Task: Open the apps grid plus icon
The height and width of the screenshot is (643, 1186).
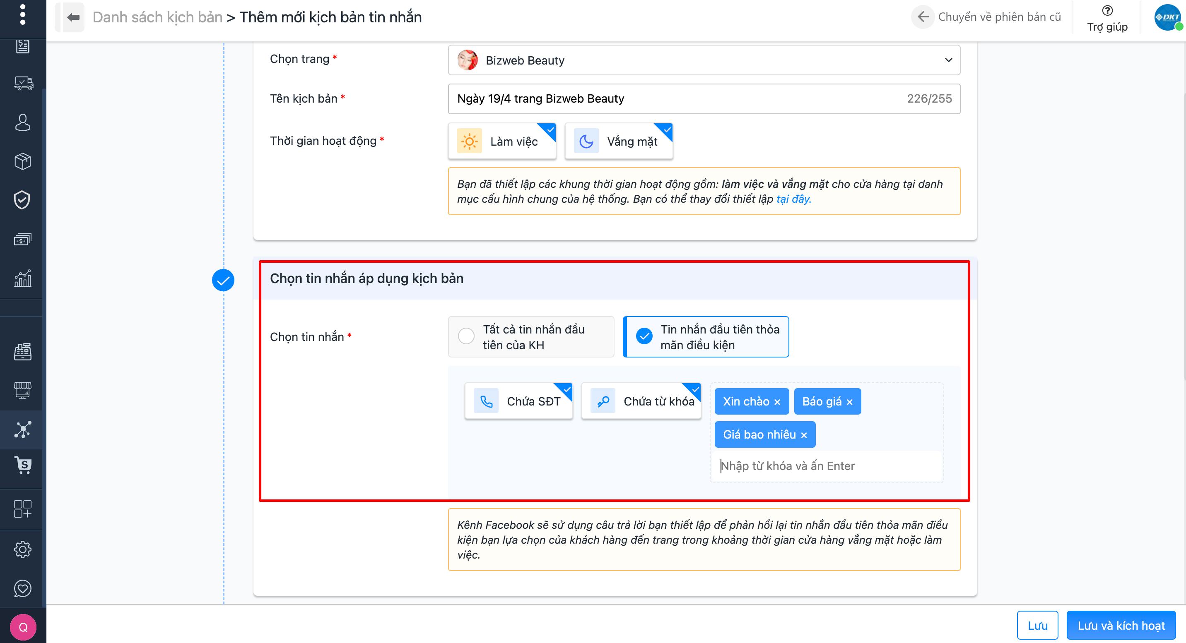Action: [22, 509]
